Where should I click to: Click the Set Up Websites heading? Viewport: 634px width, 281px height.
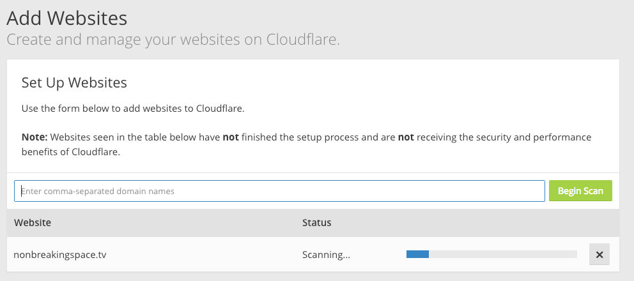(x=74, y=82)
